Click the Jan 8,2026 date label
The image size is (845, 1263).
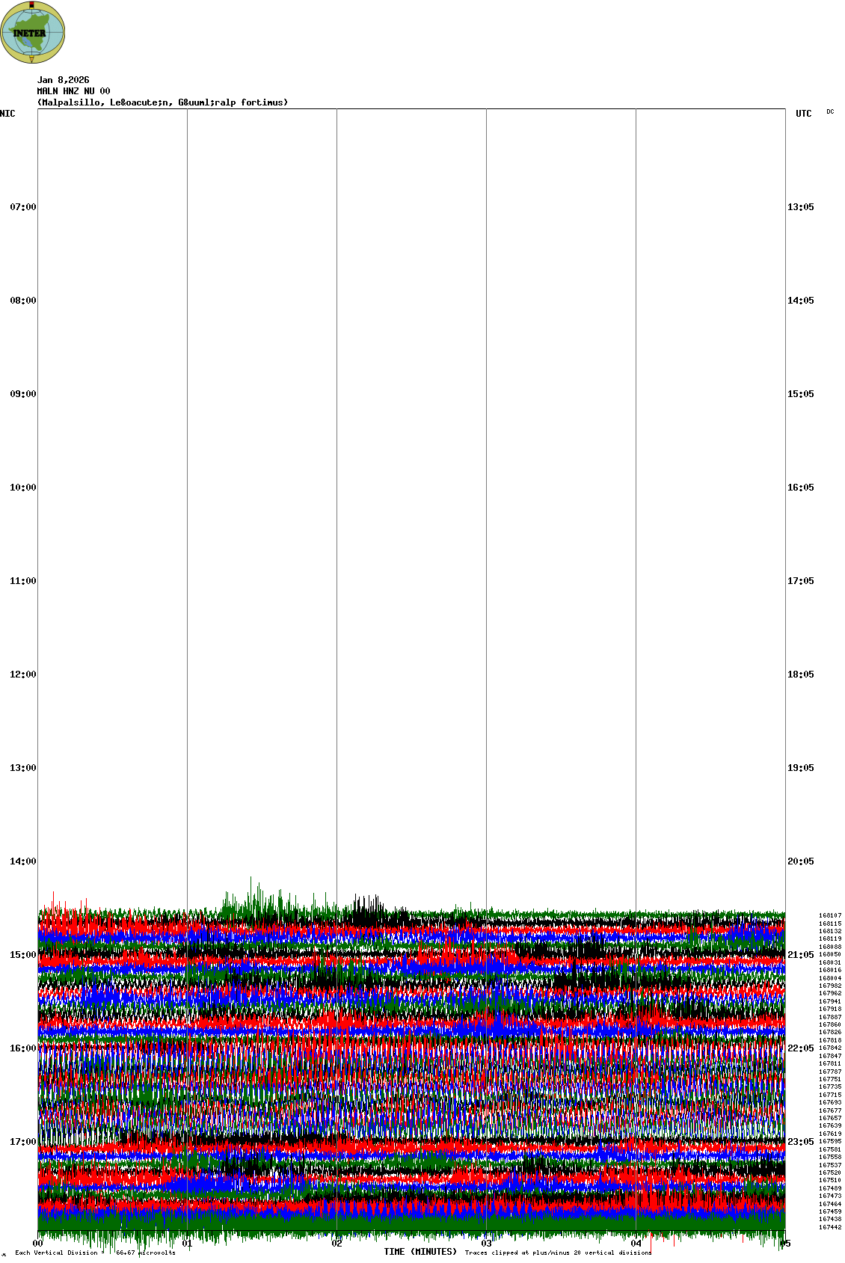63,80
